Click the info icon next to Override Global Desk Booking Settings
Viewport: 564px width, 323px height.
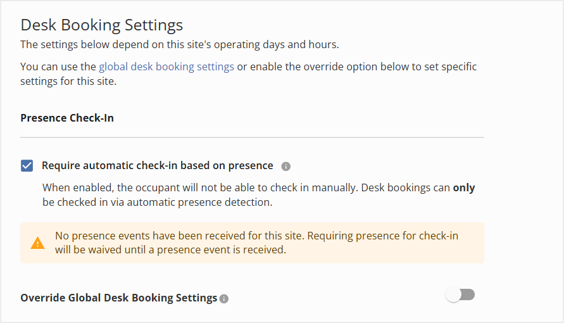point(224,298)
